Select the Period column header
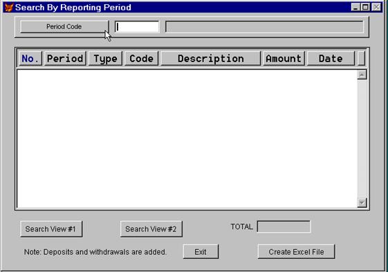The image size is (388, 272). click(x=65, y=59)
